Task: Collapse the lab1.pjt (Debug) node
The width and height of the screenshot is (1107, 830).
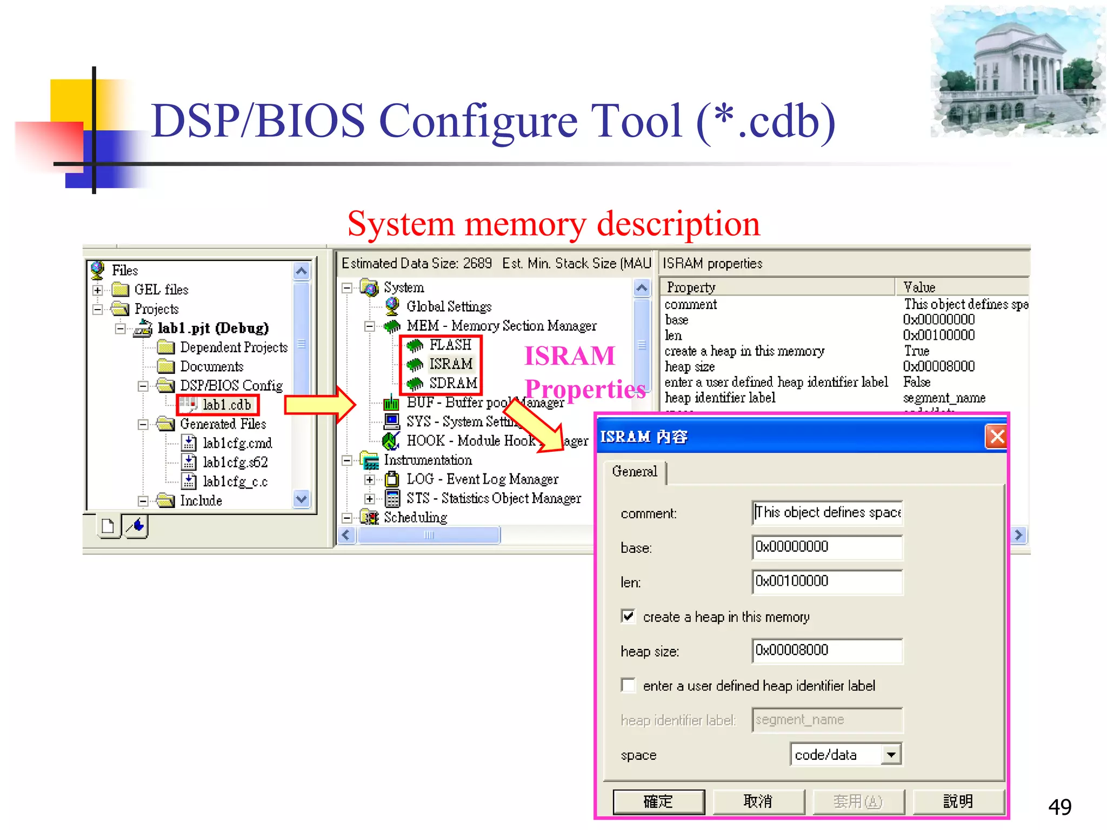Action: (121, 329)
